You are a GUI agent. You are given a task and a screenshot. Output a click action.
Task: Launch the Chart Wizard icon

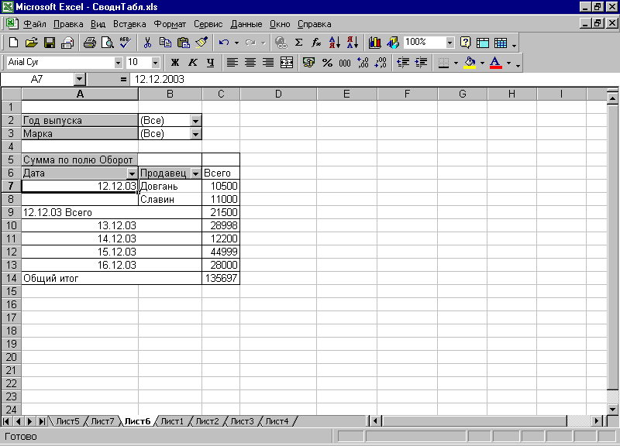pos(374,43)
